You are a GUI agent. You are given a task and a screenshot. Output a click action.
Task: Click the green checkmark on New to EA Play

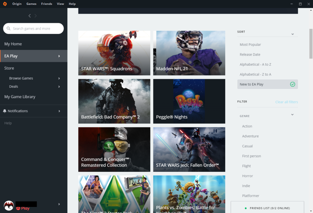(293, 84)
